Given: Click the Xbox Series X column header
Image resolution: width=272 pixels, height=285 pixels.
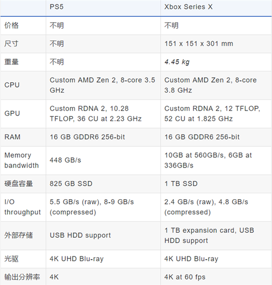Looking at the screenshot, I should point(188,7).
